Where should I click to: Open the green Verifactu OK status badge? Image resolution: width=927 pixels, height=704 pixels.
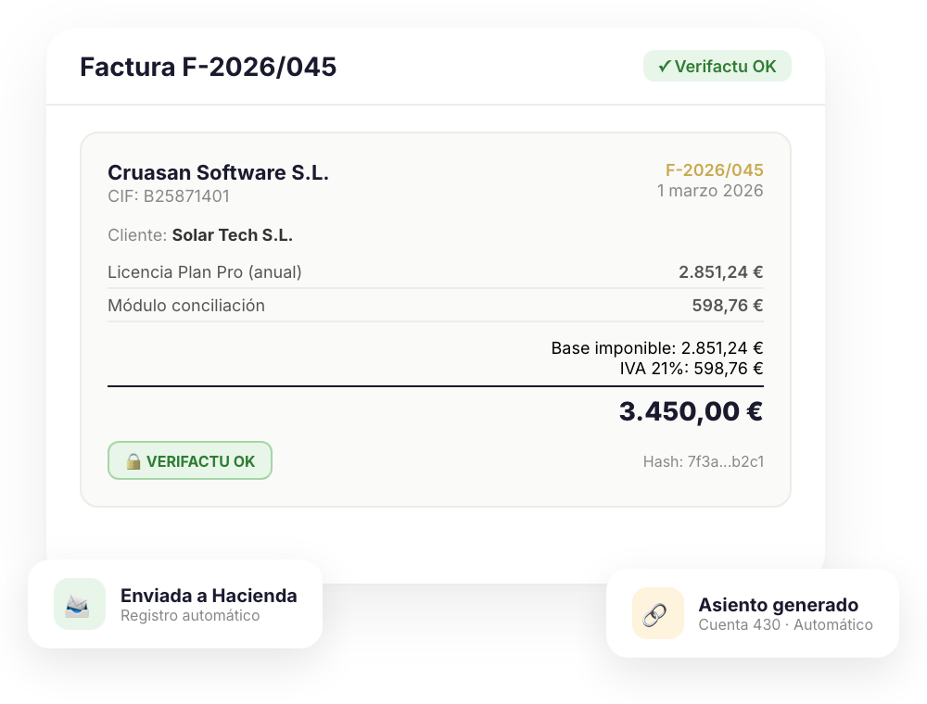(717, 66)
